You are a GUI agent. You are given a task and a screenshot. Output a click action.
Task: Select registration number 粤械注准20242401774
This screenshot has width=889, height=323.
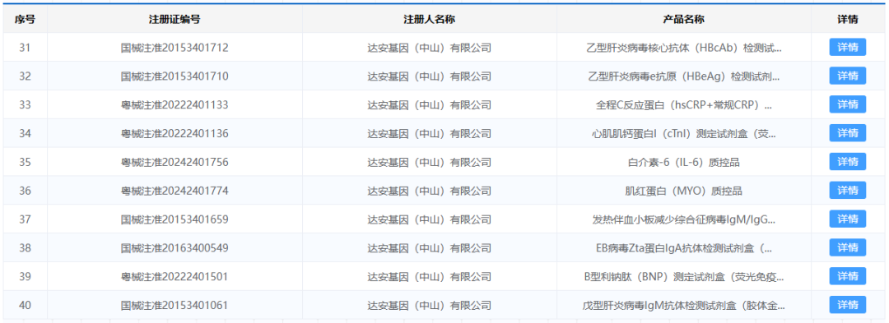click(x=175, y=191)
